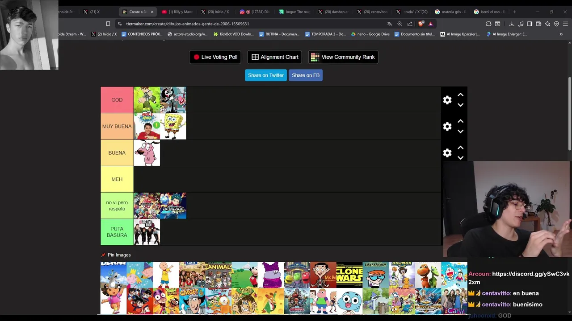Screen dimensions: 572x321
Task: Select the GOD tier label
Action: 117,100
